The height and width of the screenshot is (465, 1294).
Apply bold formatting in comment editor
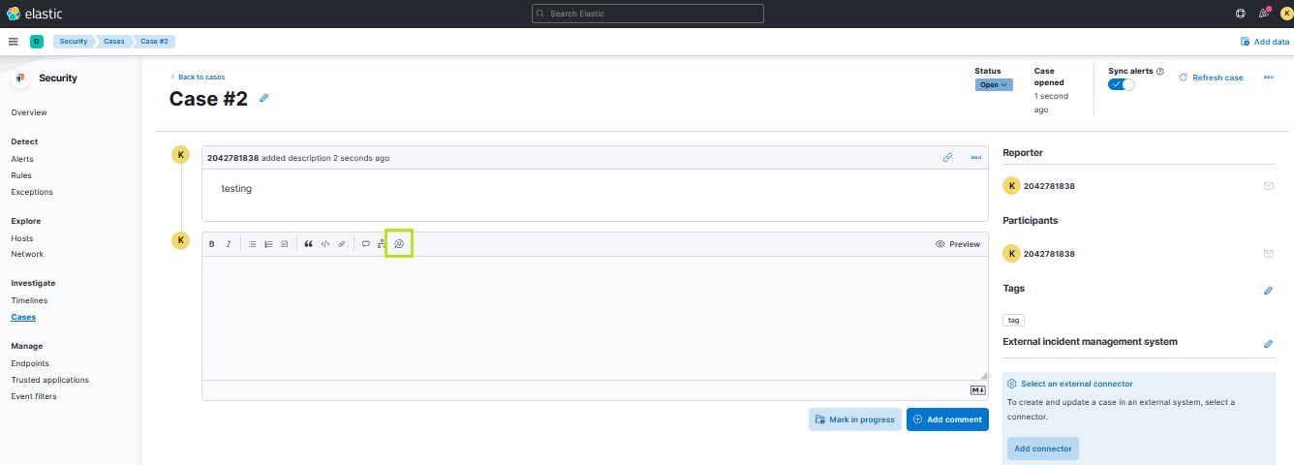click(212, 244)
